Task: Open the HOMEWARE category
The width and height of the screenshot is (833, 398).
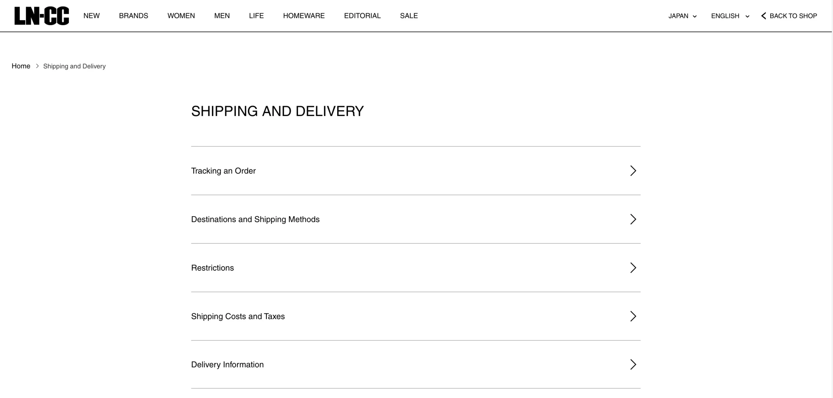Action: point(304,16)
